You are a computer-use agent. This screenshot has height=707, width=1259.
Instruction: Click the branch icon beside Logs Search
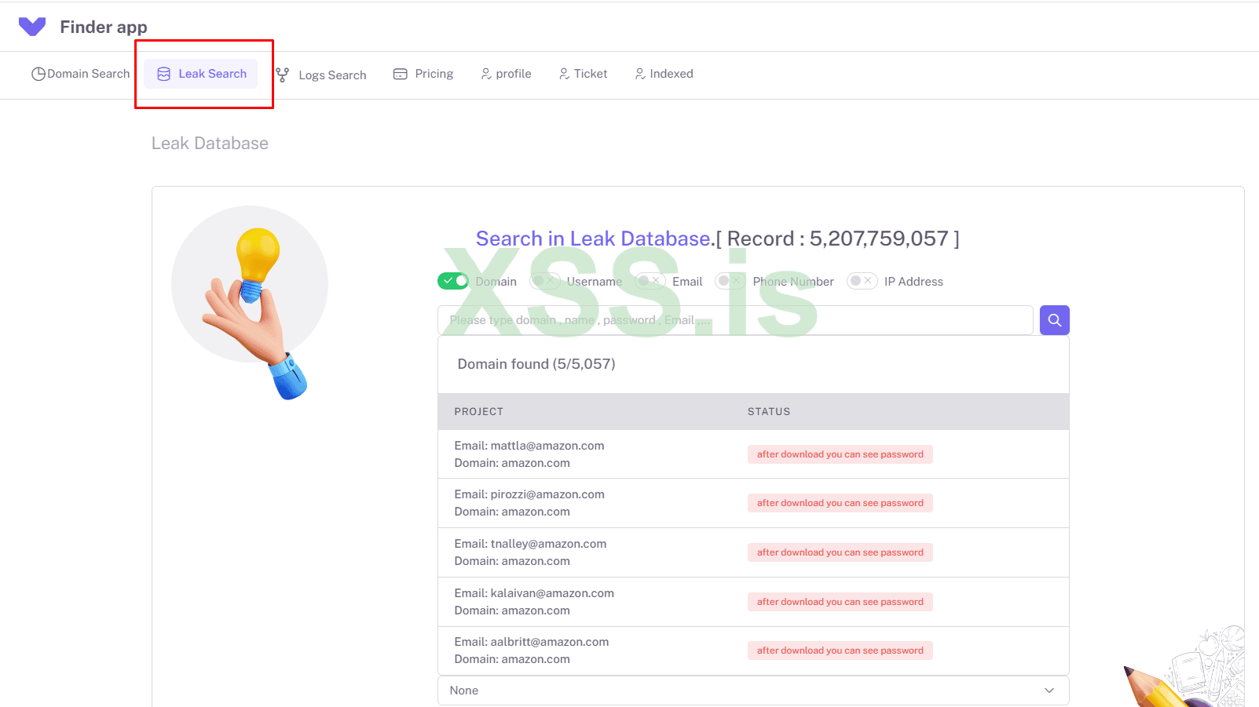pyautogui.click(x=283, y=75)
